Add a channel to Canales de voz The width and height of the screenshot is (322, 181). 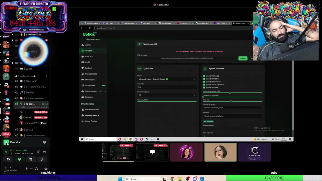click(46, 76)
